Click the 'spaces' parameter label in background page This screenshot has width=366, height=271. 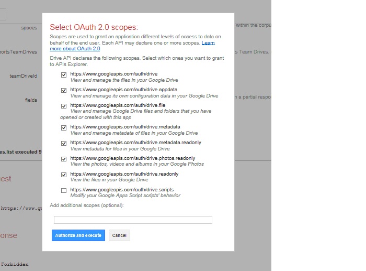(29, 28)
